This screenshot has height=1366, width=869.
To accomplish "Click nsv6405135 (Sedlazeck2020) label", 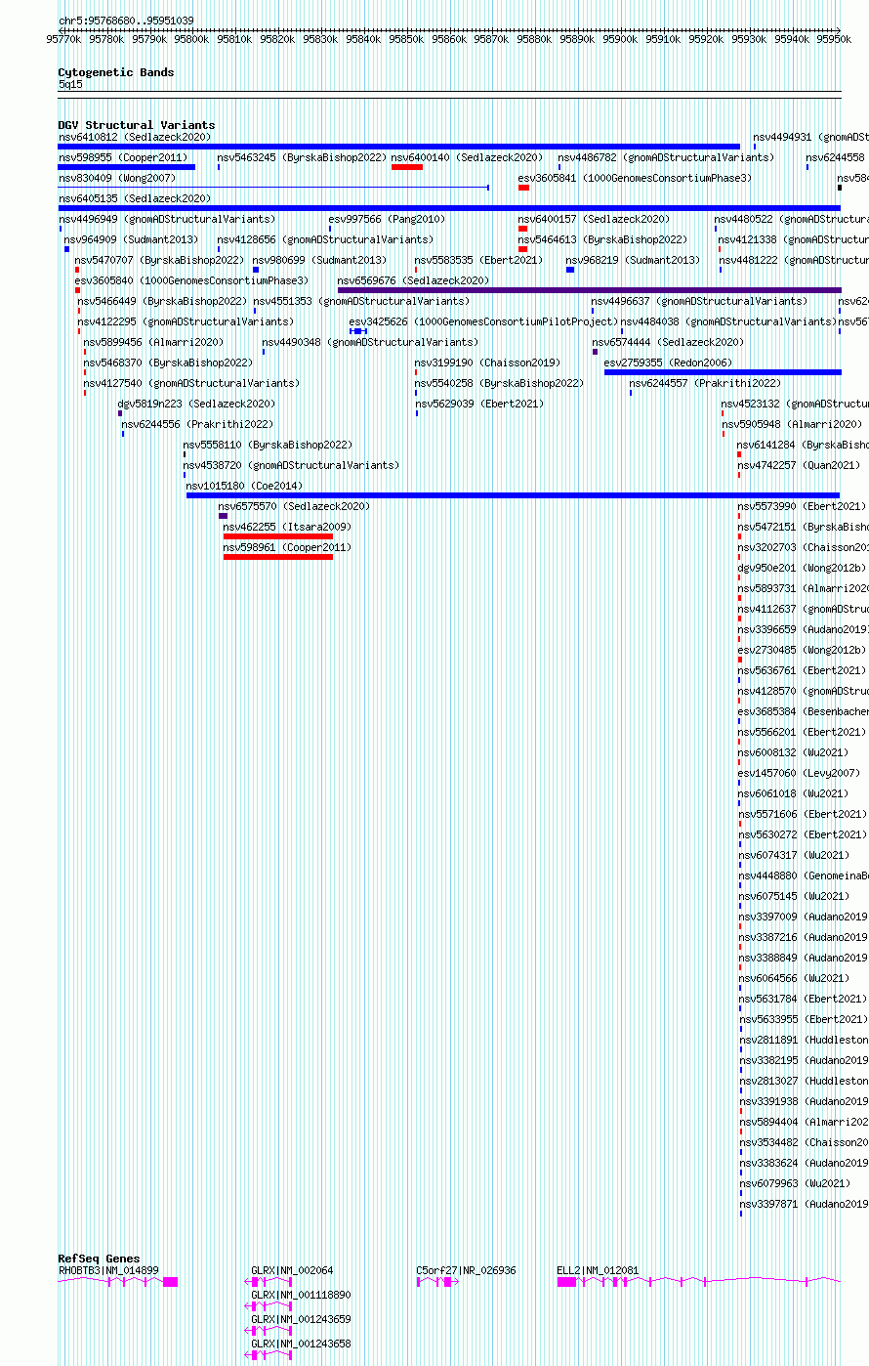I will (134, 198).
